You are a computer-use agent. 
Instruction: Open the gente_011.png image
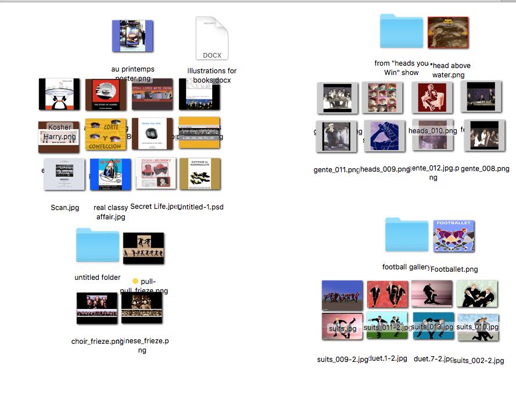pyautogui.click(x=336, y=137)
